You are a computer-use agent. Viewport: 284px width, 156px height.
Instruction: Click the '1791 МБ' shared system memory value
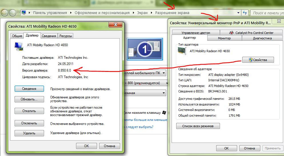point(234,116)
